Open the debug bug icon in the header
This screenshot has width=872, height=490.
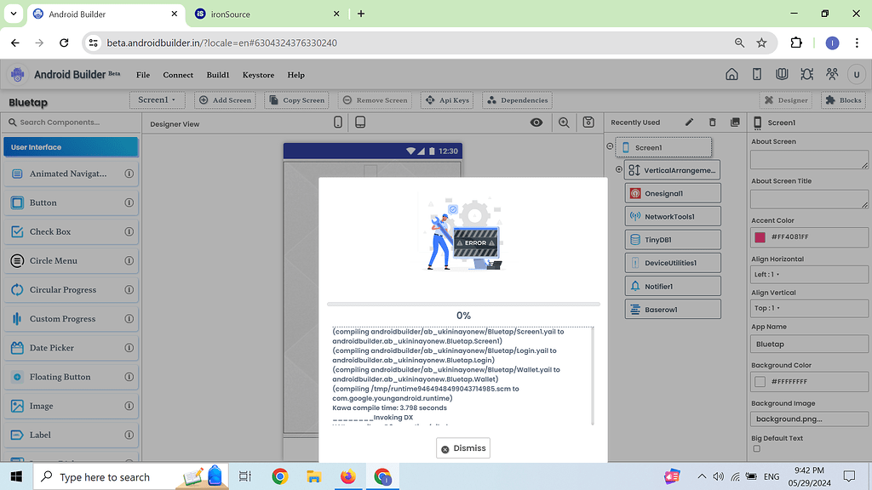tap(807, 74)
